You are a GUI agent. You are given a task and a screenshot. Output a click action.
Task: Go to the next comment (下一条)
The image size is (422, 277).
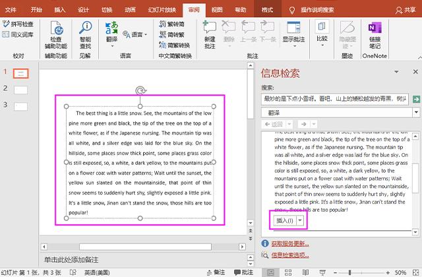point(268,32)
